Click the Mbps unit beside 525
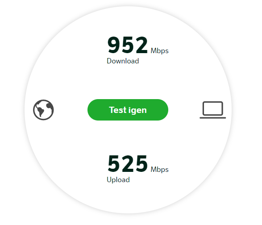This screenshot has height=225, width=262. (x=160, y=170)
